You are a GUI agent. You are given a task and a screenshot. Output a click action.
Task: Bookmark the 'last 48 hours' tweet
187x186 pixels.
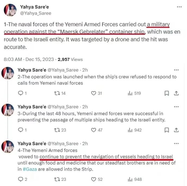167,130
